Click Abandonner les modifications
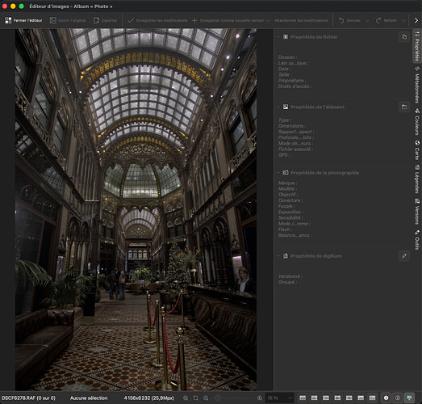This screenshot has height=404, width=422. (301, 20)
